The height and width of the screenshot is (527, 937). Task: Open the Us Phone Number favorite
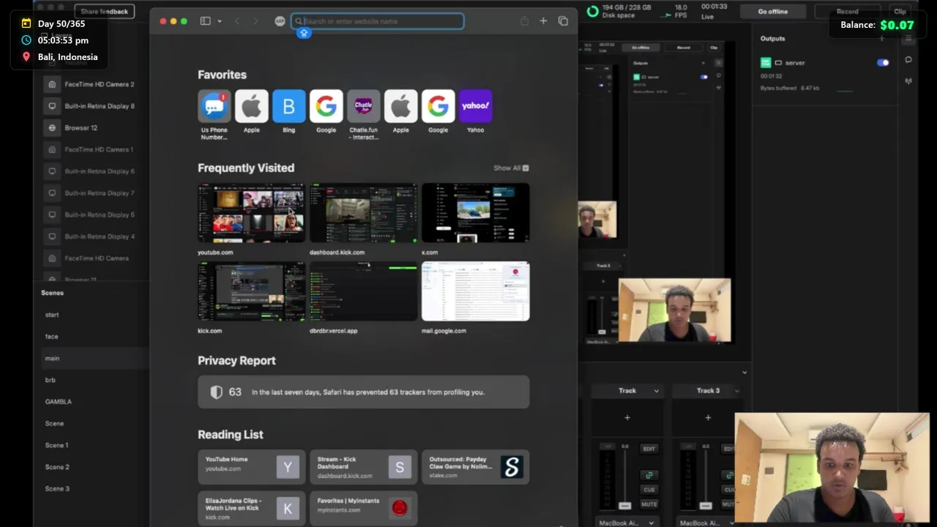214,106
